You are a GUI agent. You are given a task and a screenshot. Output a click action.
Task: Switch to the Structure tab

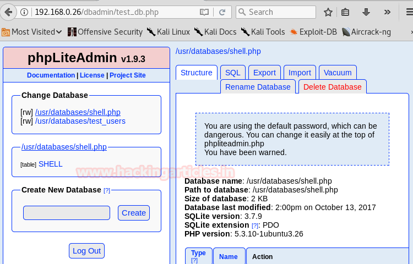[x=197, y=73]
